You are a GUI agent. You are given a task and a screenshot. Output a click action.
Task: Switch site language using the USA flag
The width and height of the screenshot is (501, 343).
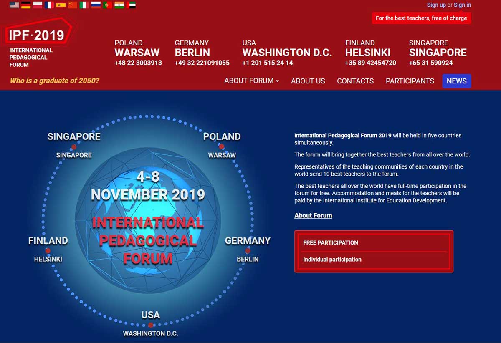click(14, 5)
